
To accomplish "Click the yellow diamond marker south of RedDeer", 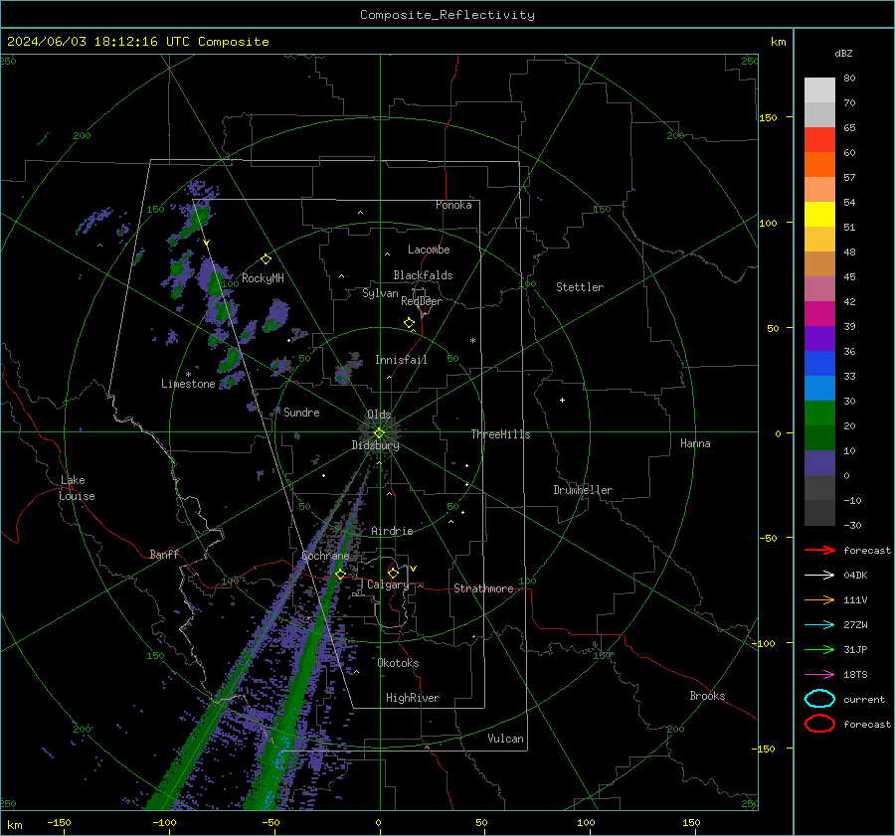I will pyautogui.click(x=410, y=323).
